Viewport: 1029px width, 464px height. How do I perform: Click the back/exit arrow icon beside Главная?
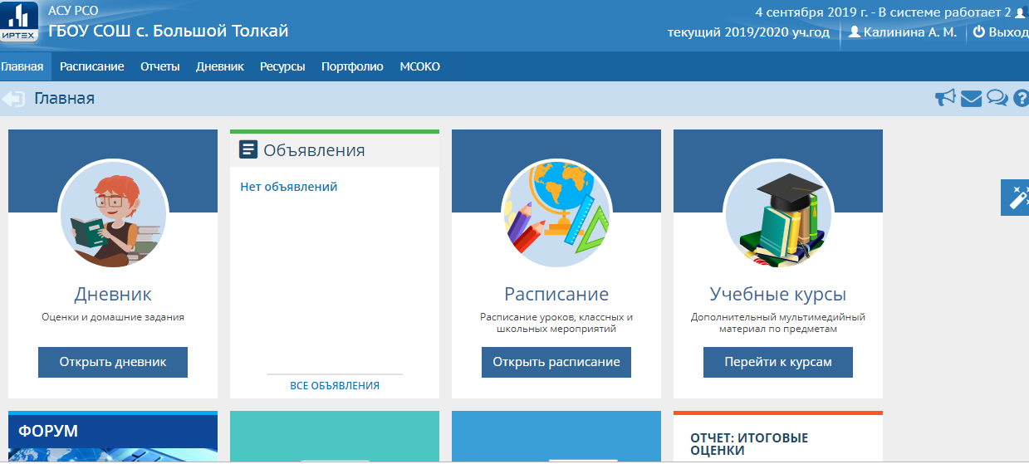tap(13, 99)
